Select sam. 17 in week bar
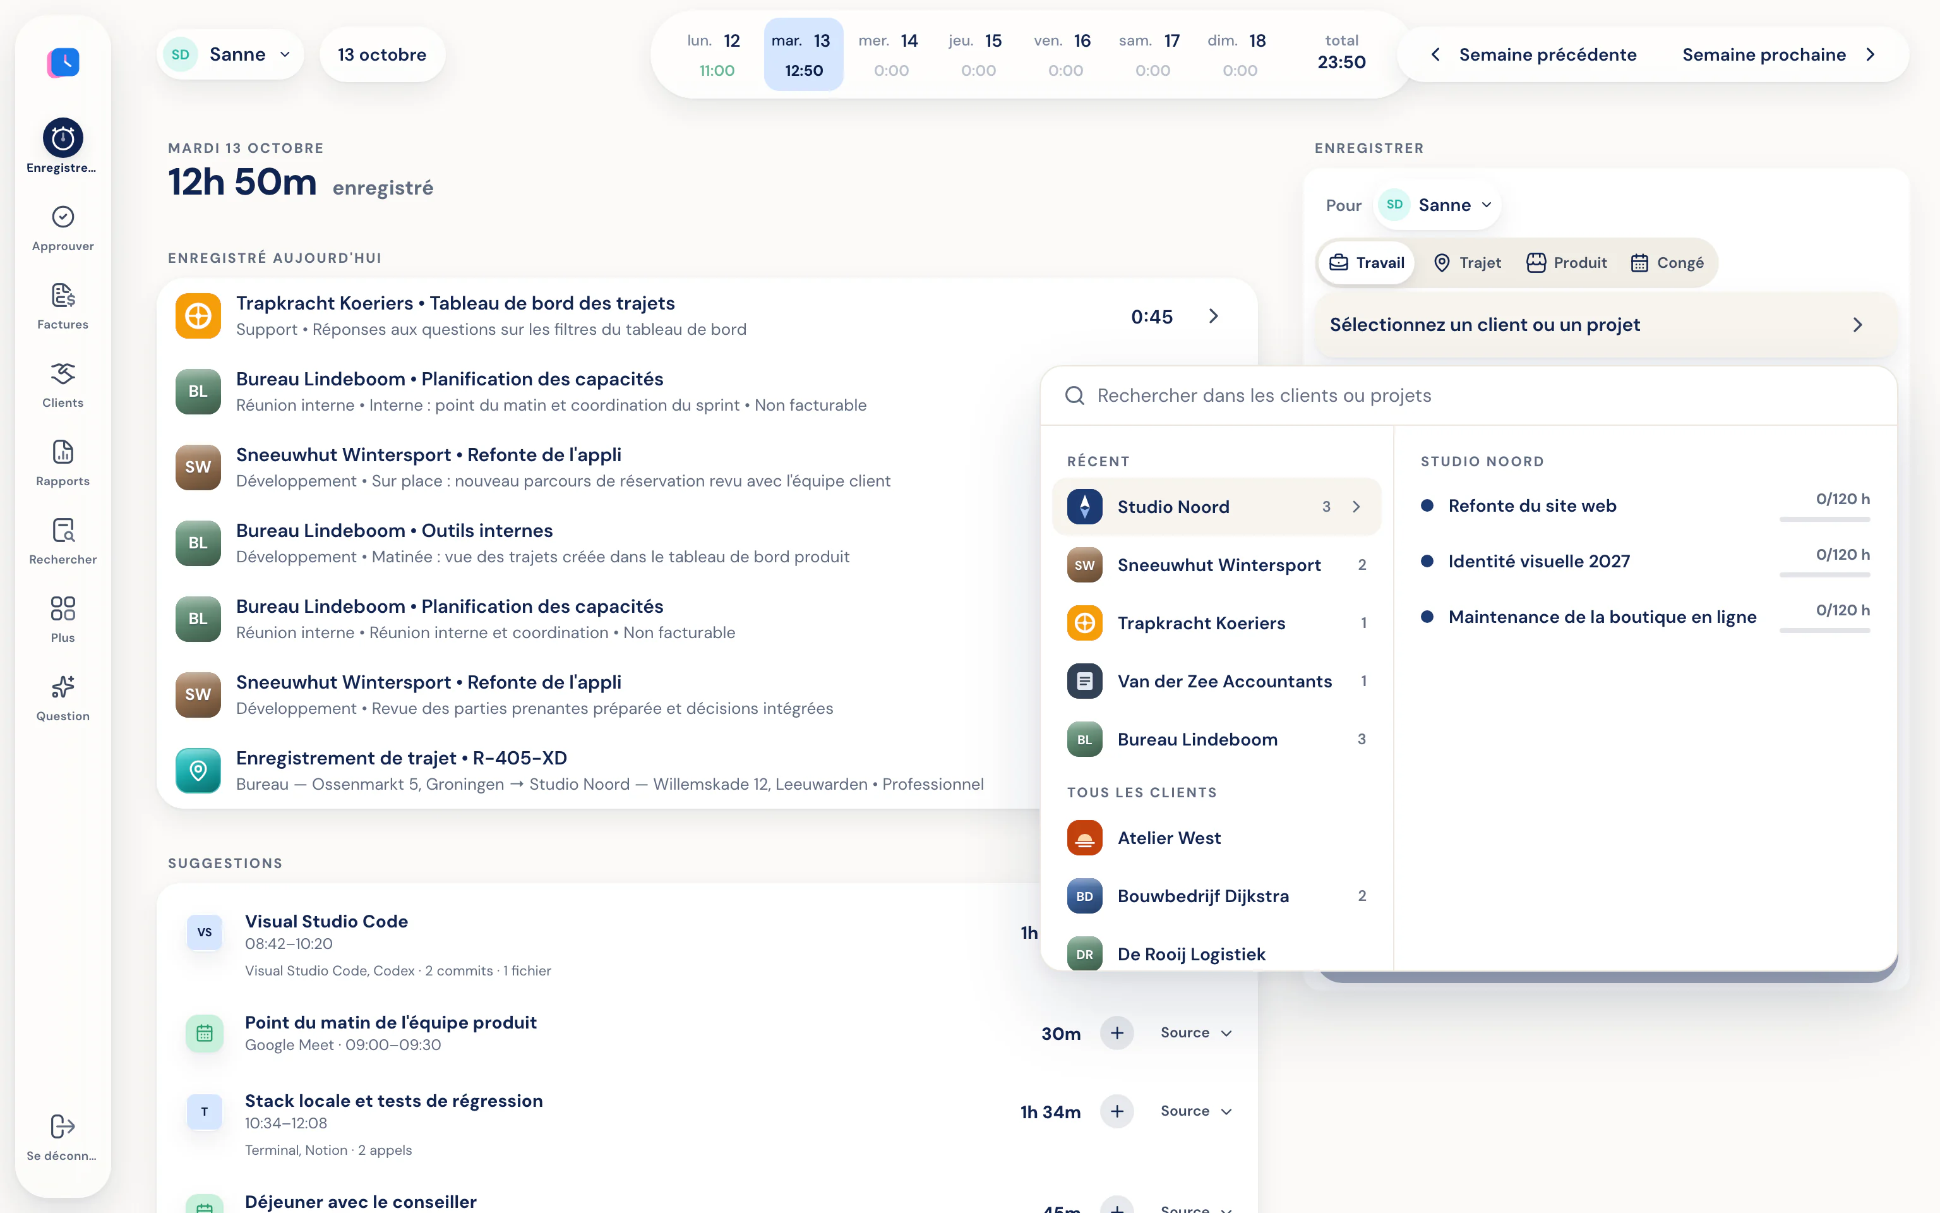This screenshot has height=1213, width=1940. pos(1152,54)
